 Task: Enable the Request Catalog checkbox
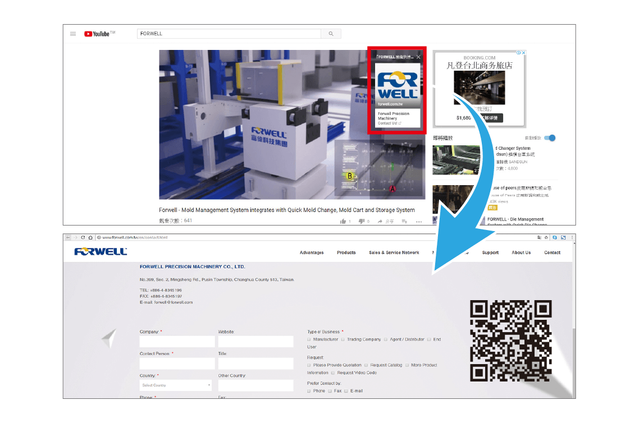point(366,365)
